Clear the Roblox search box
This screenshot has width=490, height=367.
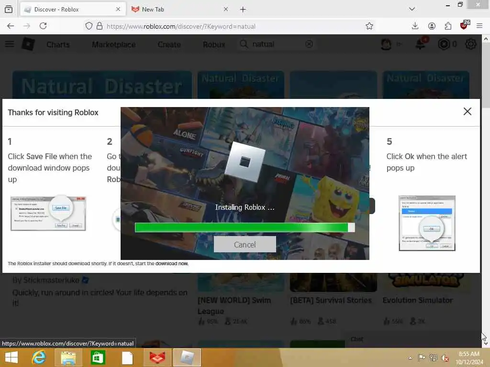(x=309, y=44)
